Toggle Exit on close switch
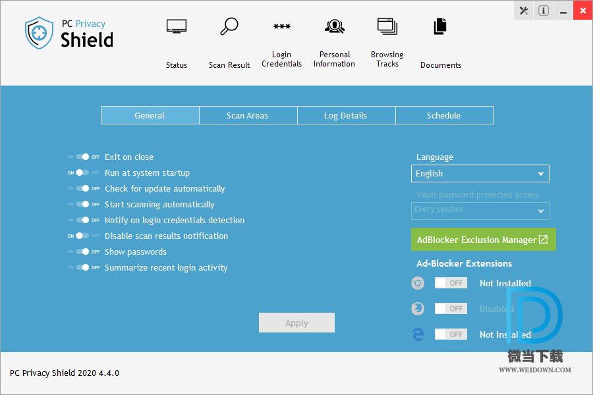Screen dimensions: 593x395 (x=83, y=157)
